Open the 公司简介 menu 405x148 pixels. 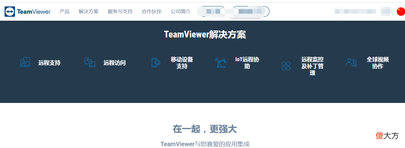click(x=180, y=11)
